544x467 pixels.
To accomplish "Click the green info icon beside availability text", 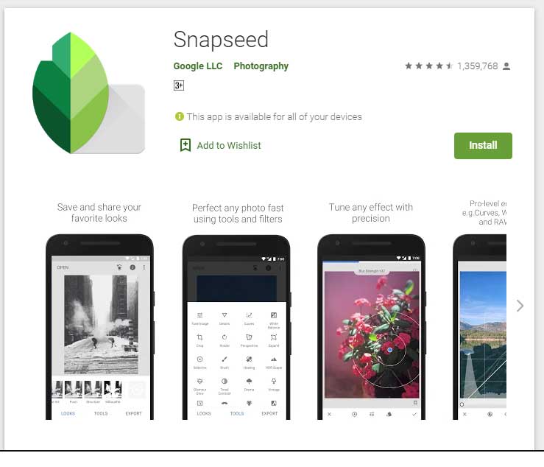I will click(x=180, y=116).
